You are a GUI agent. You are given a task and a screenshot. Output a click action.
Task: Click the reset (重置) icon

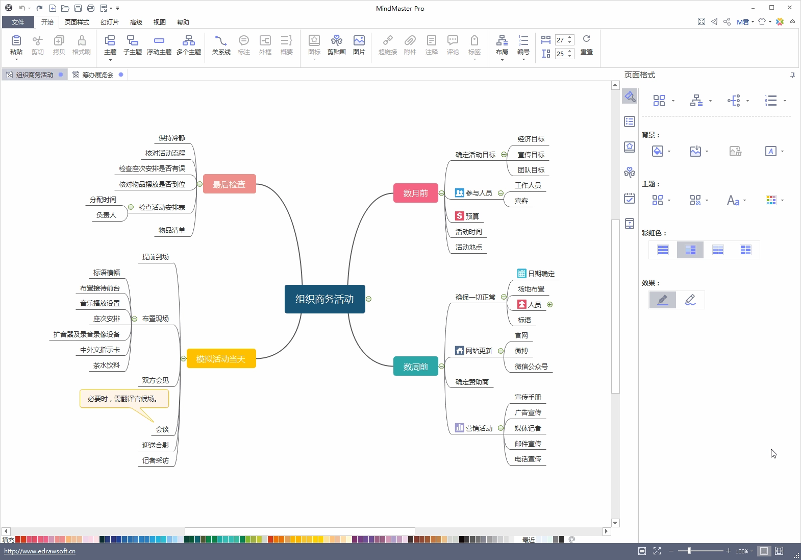pyautogui.click(x=586, y=45)
